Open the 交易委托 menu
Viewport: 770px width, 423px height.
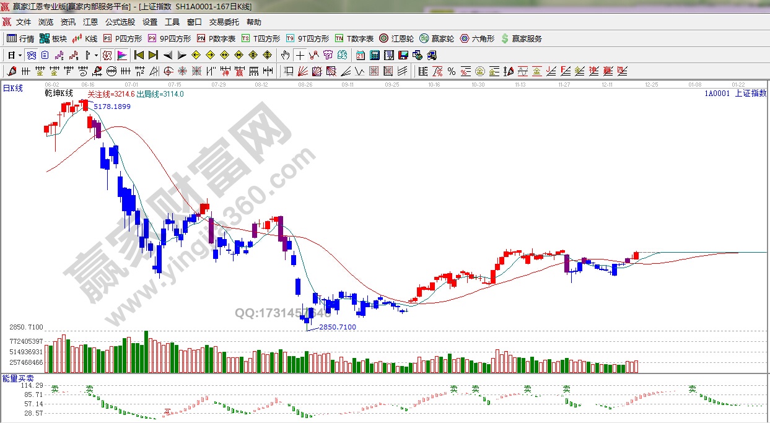[224, 22]
